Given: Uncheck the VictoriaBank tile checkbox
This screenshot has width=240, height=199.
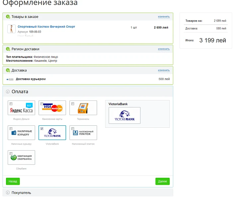Looking at the screenshot, I should (x=42, y=128).
